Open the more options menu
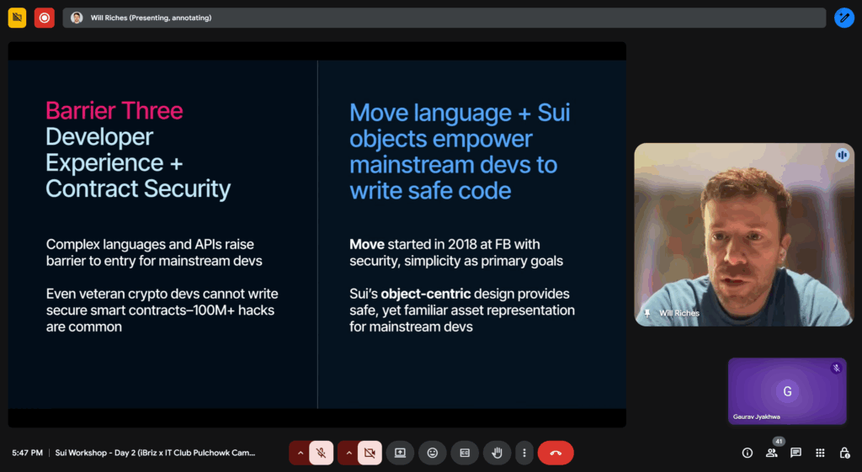The width and height of the screenshot is (862, 472). pos(524,453)
